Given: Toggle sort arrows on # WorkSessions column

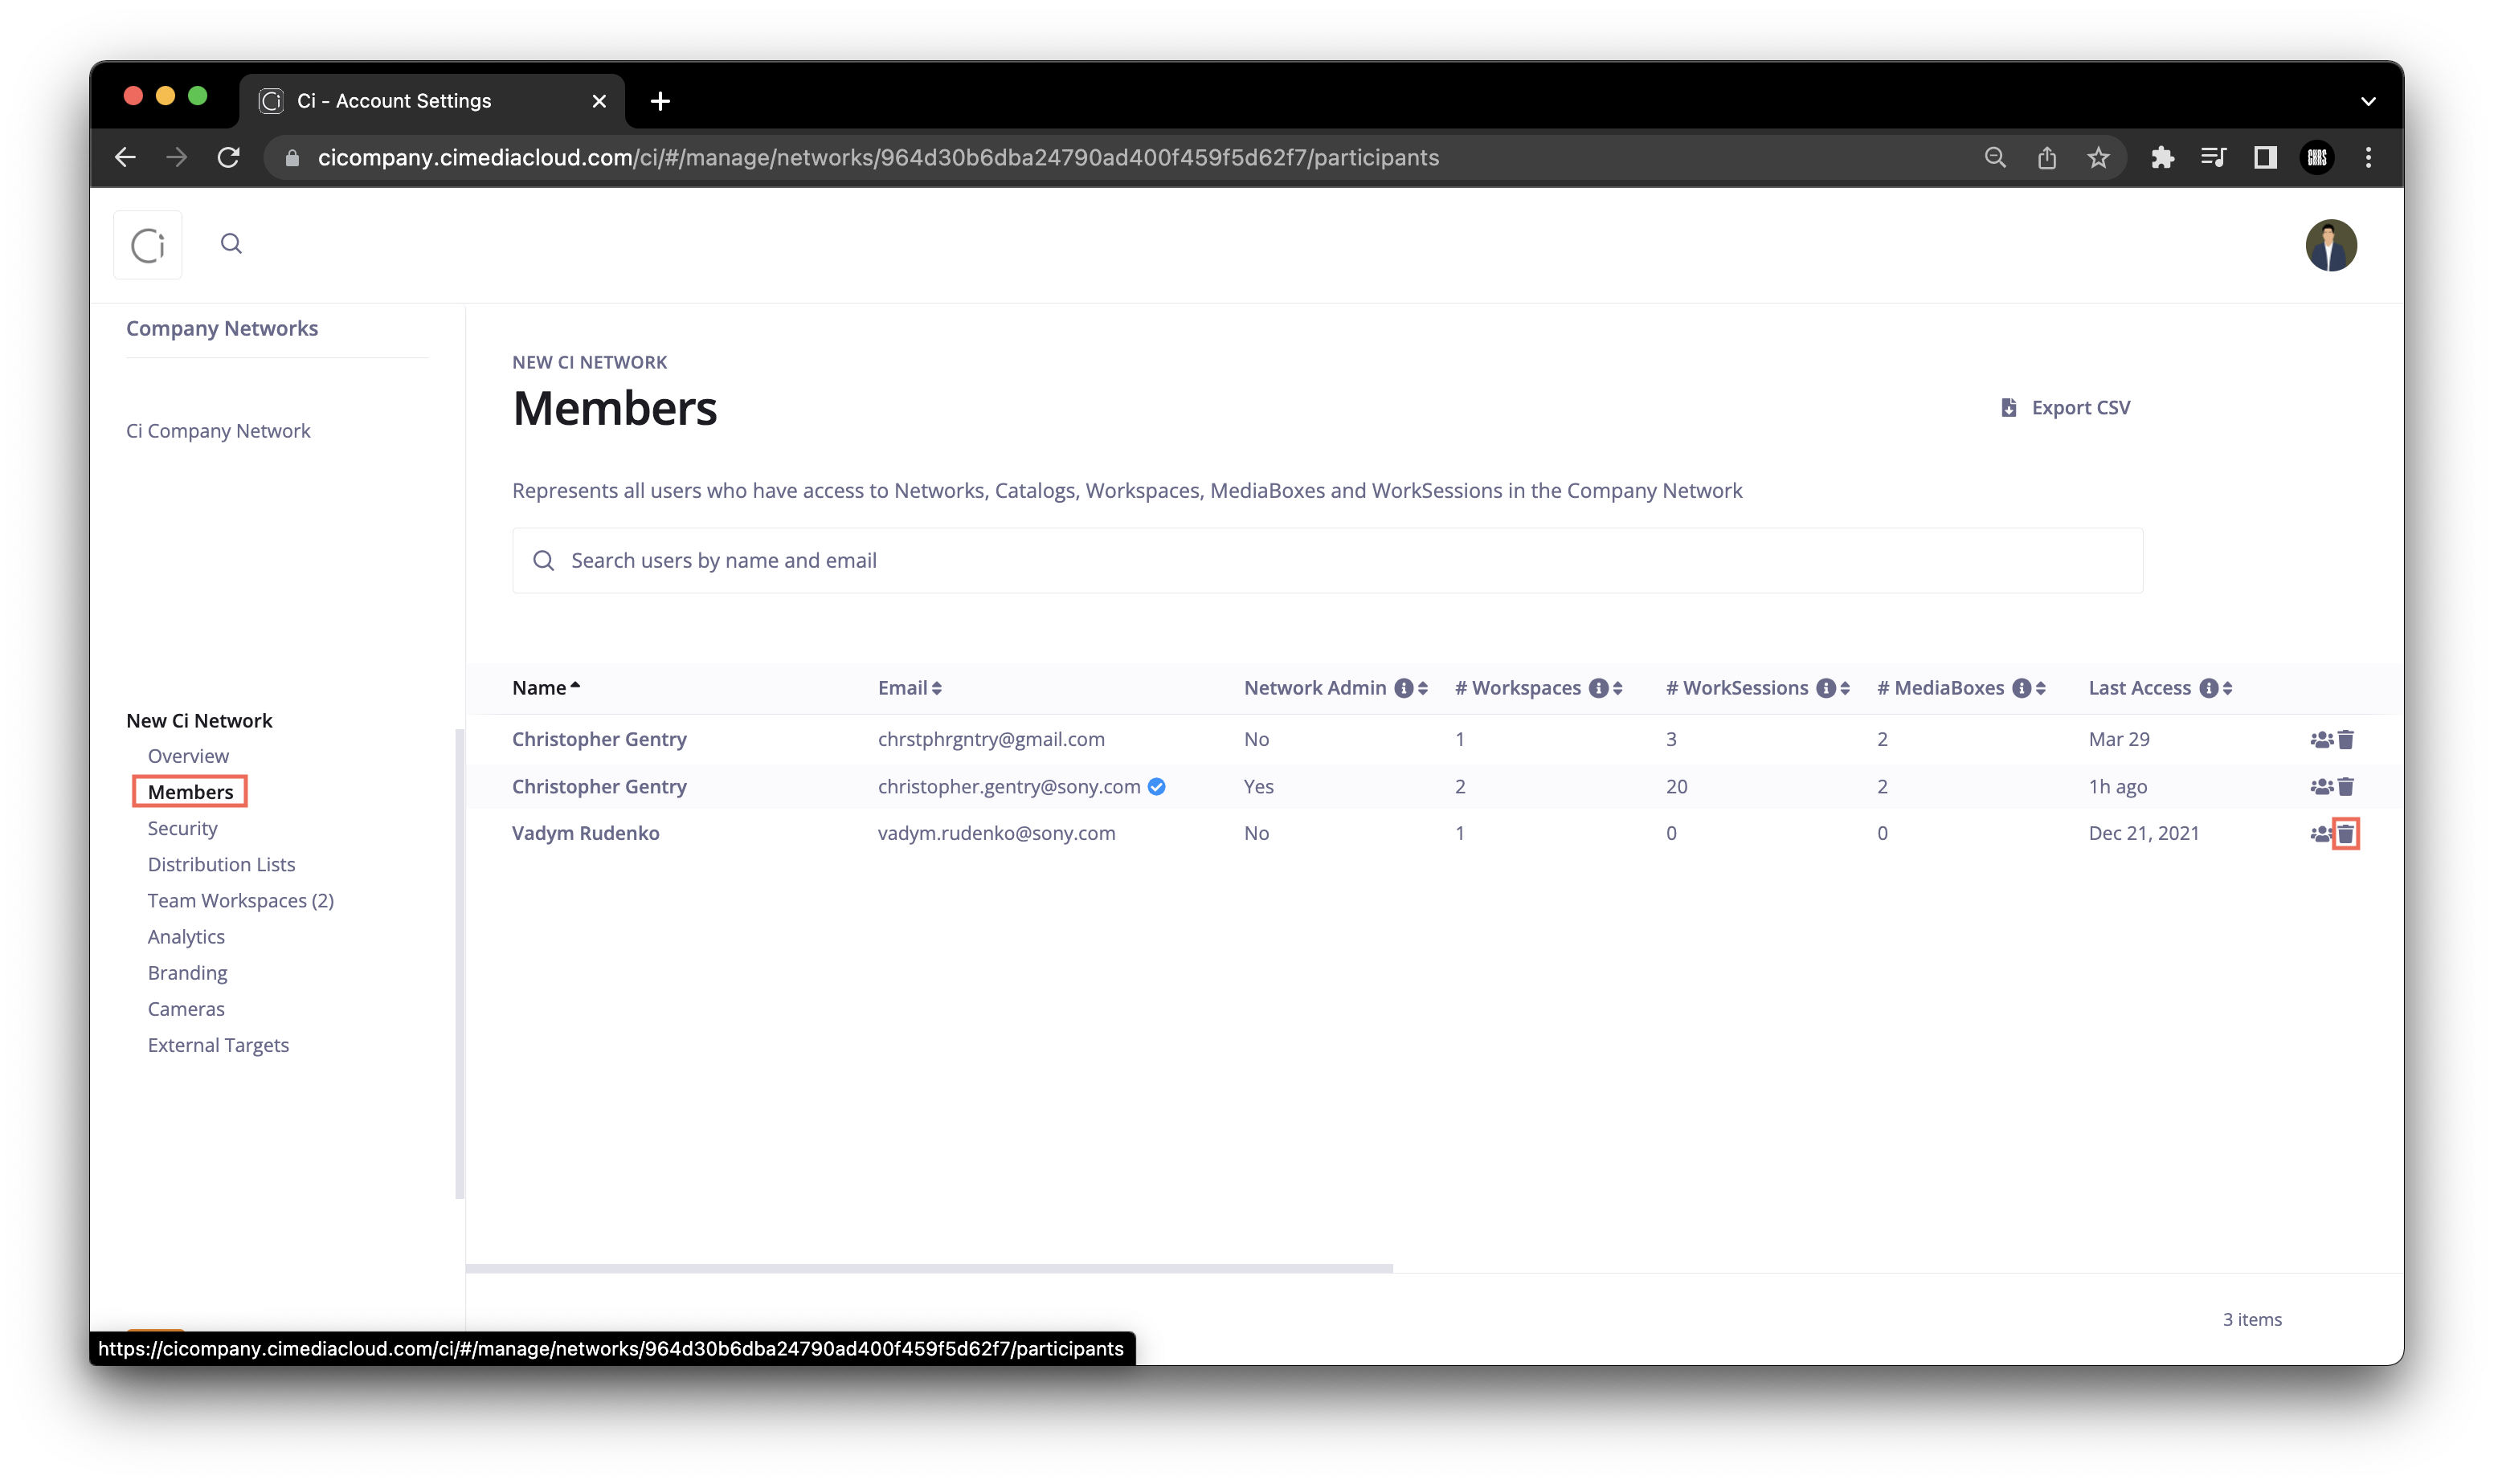Looking at the screenshot, I should [x=1844, y=688].
